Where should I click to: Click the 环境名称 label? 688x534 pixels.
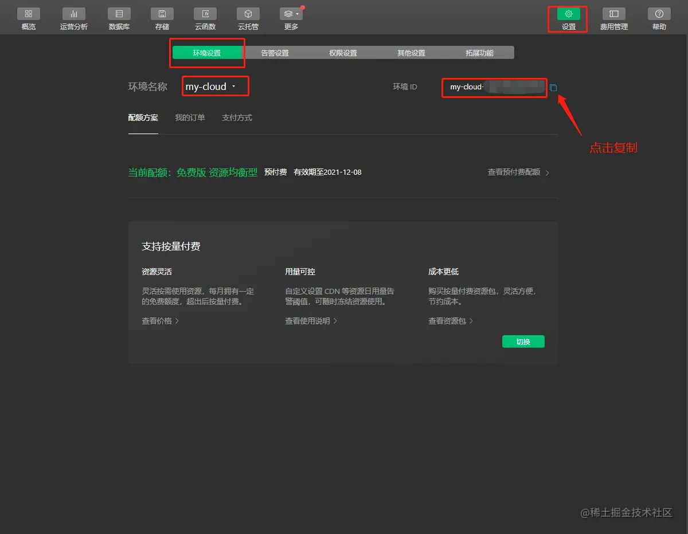pos(147,87)
